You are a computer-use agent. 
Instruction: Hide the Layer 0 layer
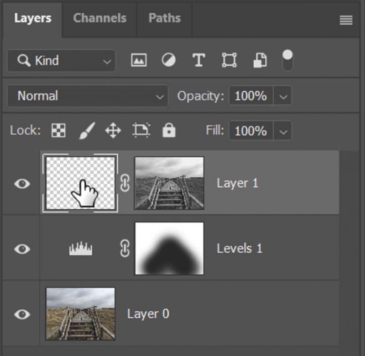pos(21,315)
